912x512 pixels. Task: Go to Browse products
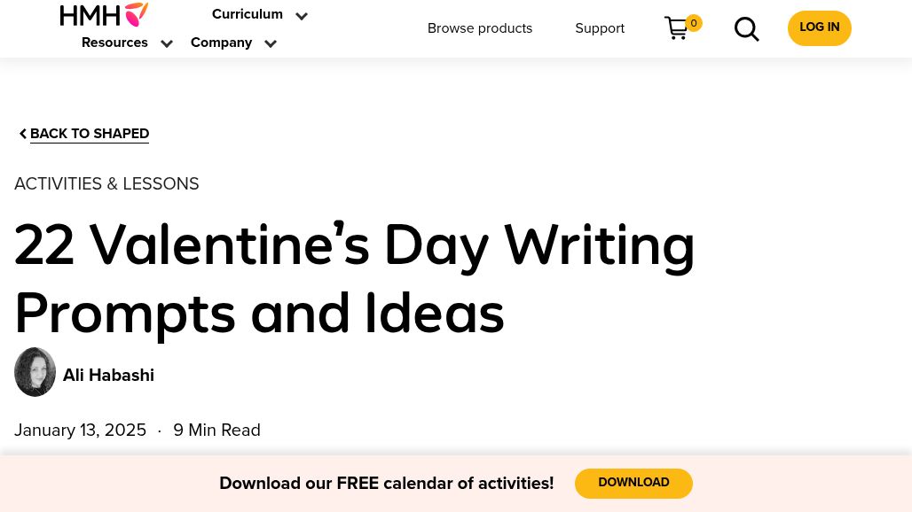click(480, 28)
